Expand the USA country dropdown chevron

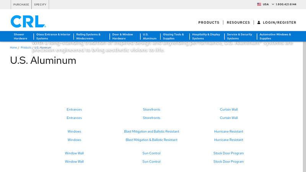click(273, 4)
